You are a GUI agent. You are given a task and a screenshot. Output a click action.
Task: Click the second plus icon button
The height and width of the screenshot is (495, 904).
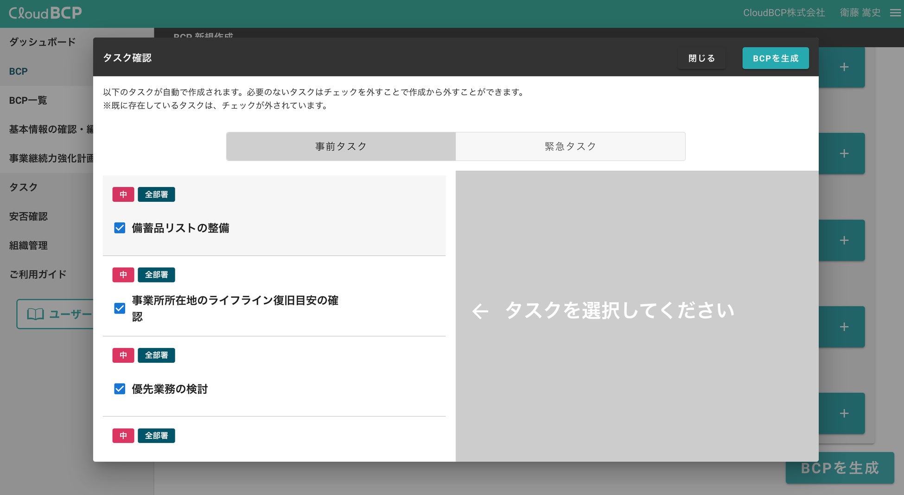(844, 154)
